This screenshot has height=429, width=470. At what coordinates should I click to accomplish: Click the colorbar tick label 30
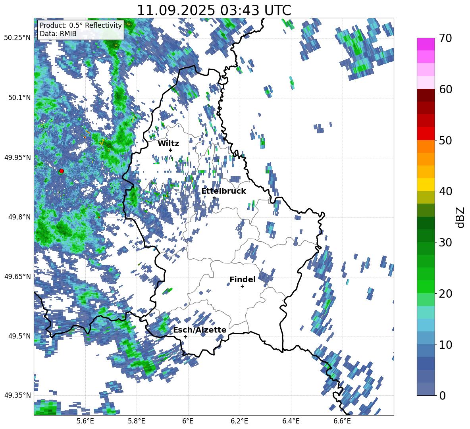(x=445, y=242)
